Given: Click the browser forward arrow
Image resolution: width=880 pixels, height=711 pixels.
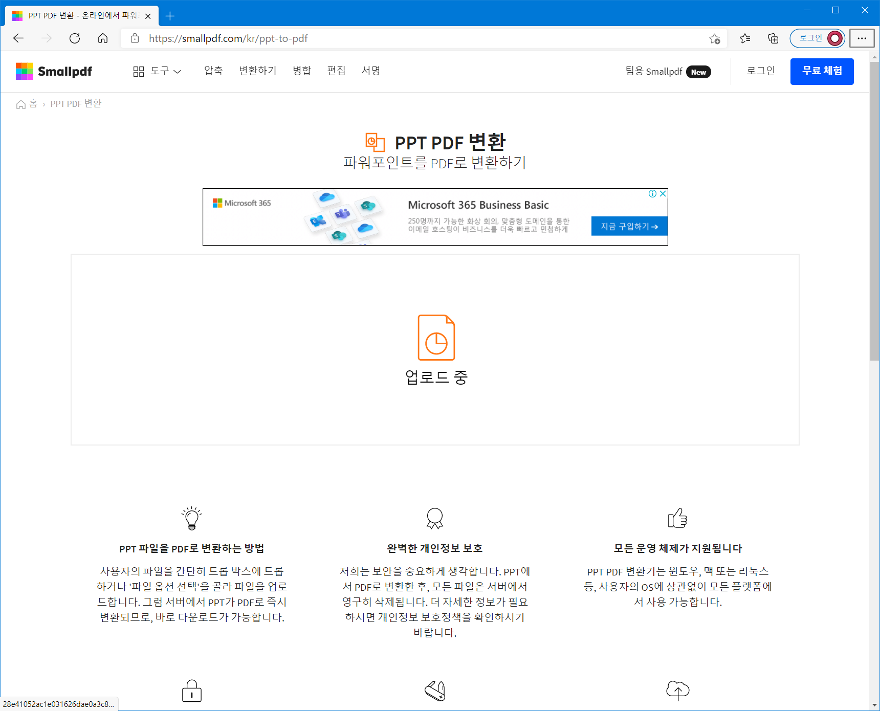Looking at the screenshot, I should (x=47, y=38).
